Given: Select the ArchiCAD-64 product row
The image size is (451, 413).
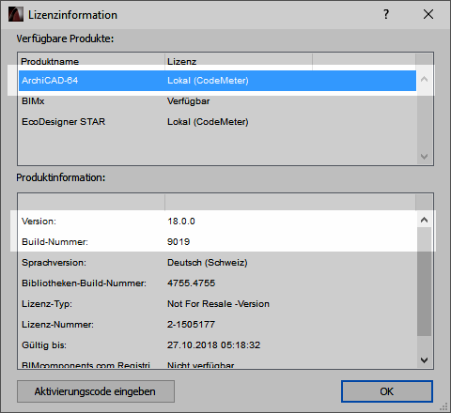Looking at the screenshot, I should 217,81.
